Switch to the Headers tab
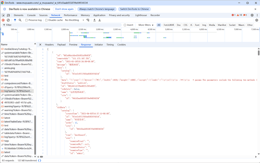The image size is (260, 163). click(49, 45)
